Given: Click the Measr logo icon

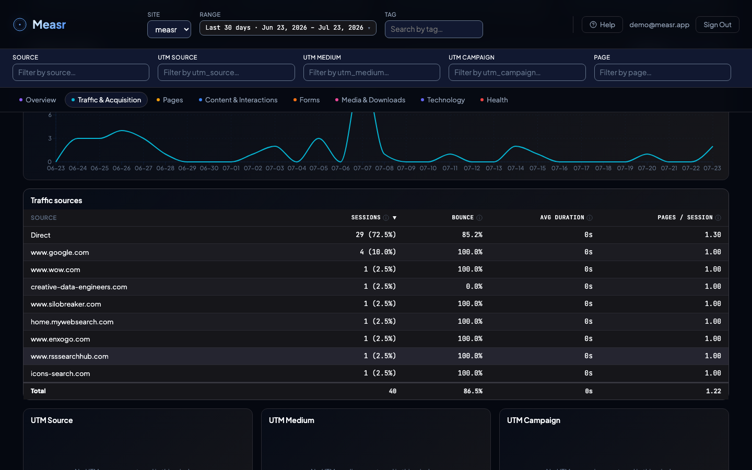Looking at the screenshot, I should 20,25.
